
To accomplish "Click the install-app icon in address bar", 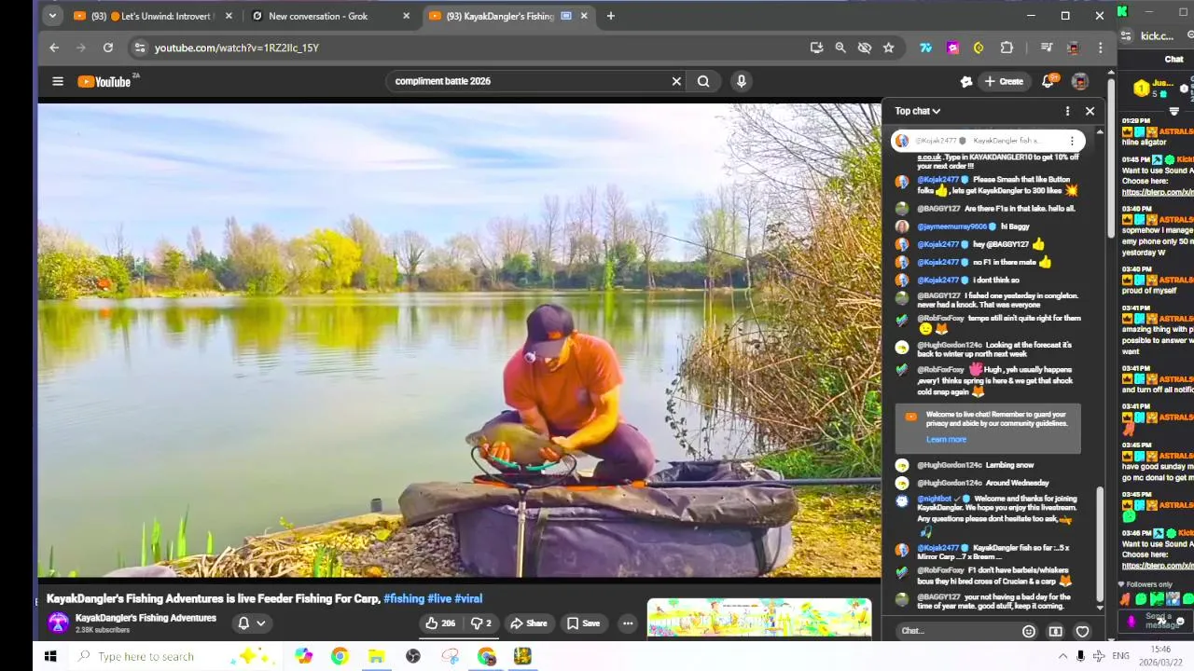I will 816,48.
